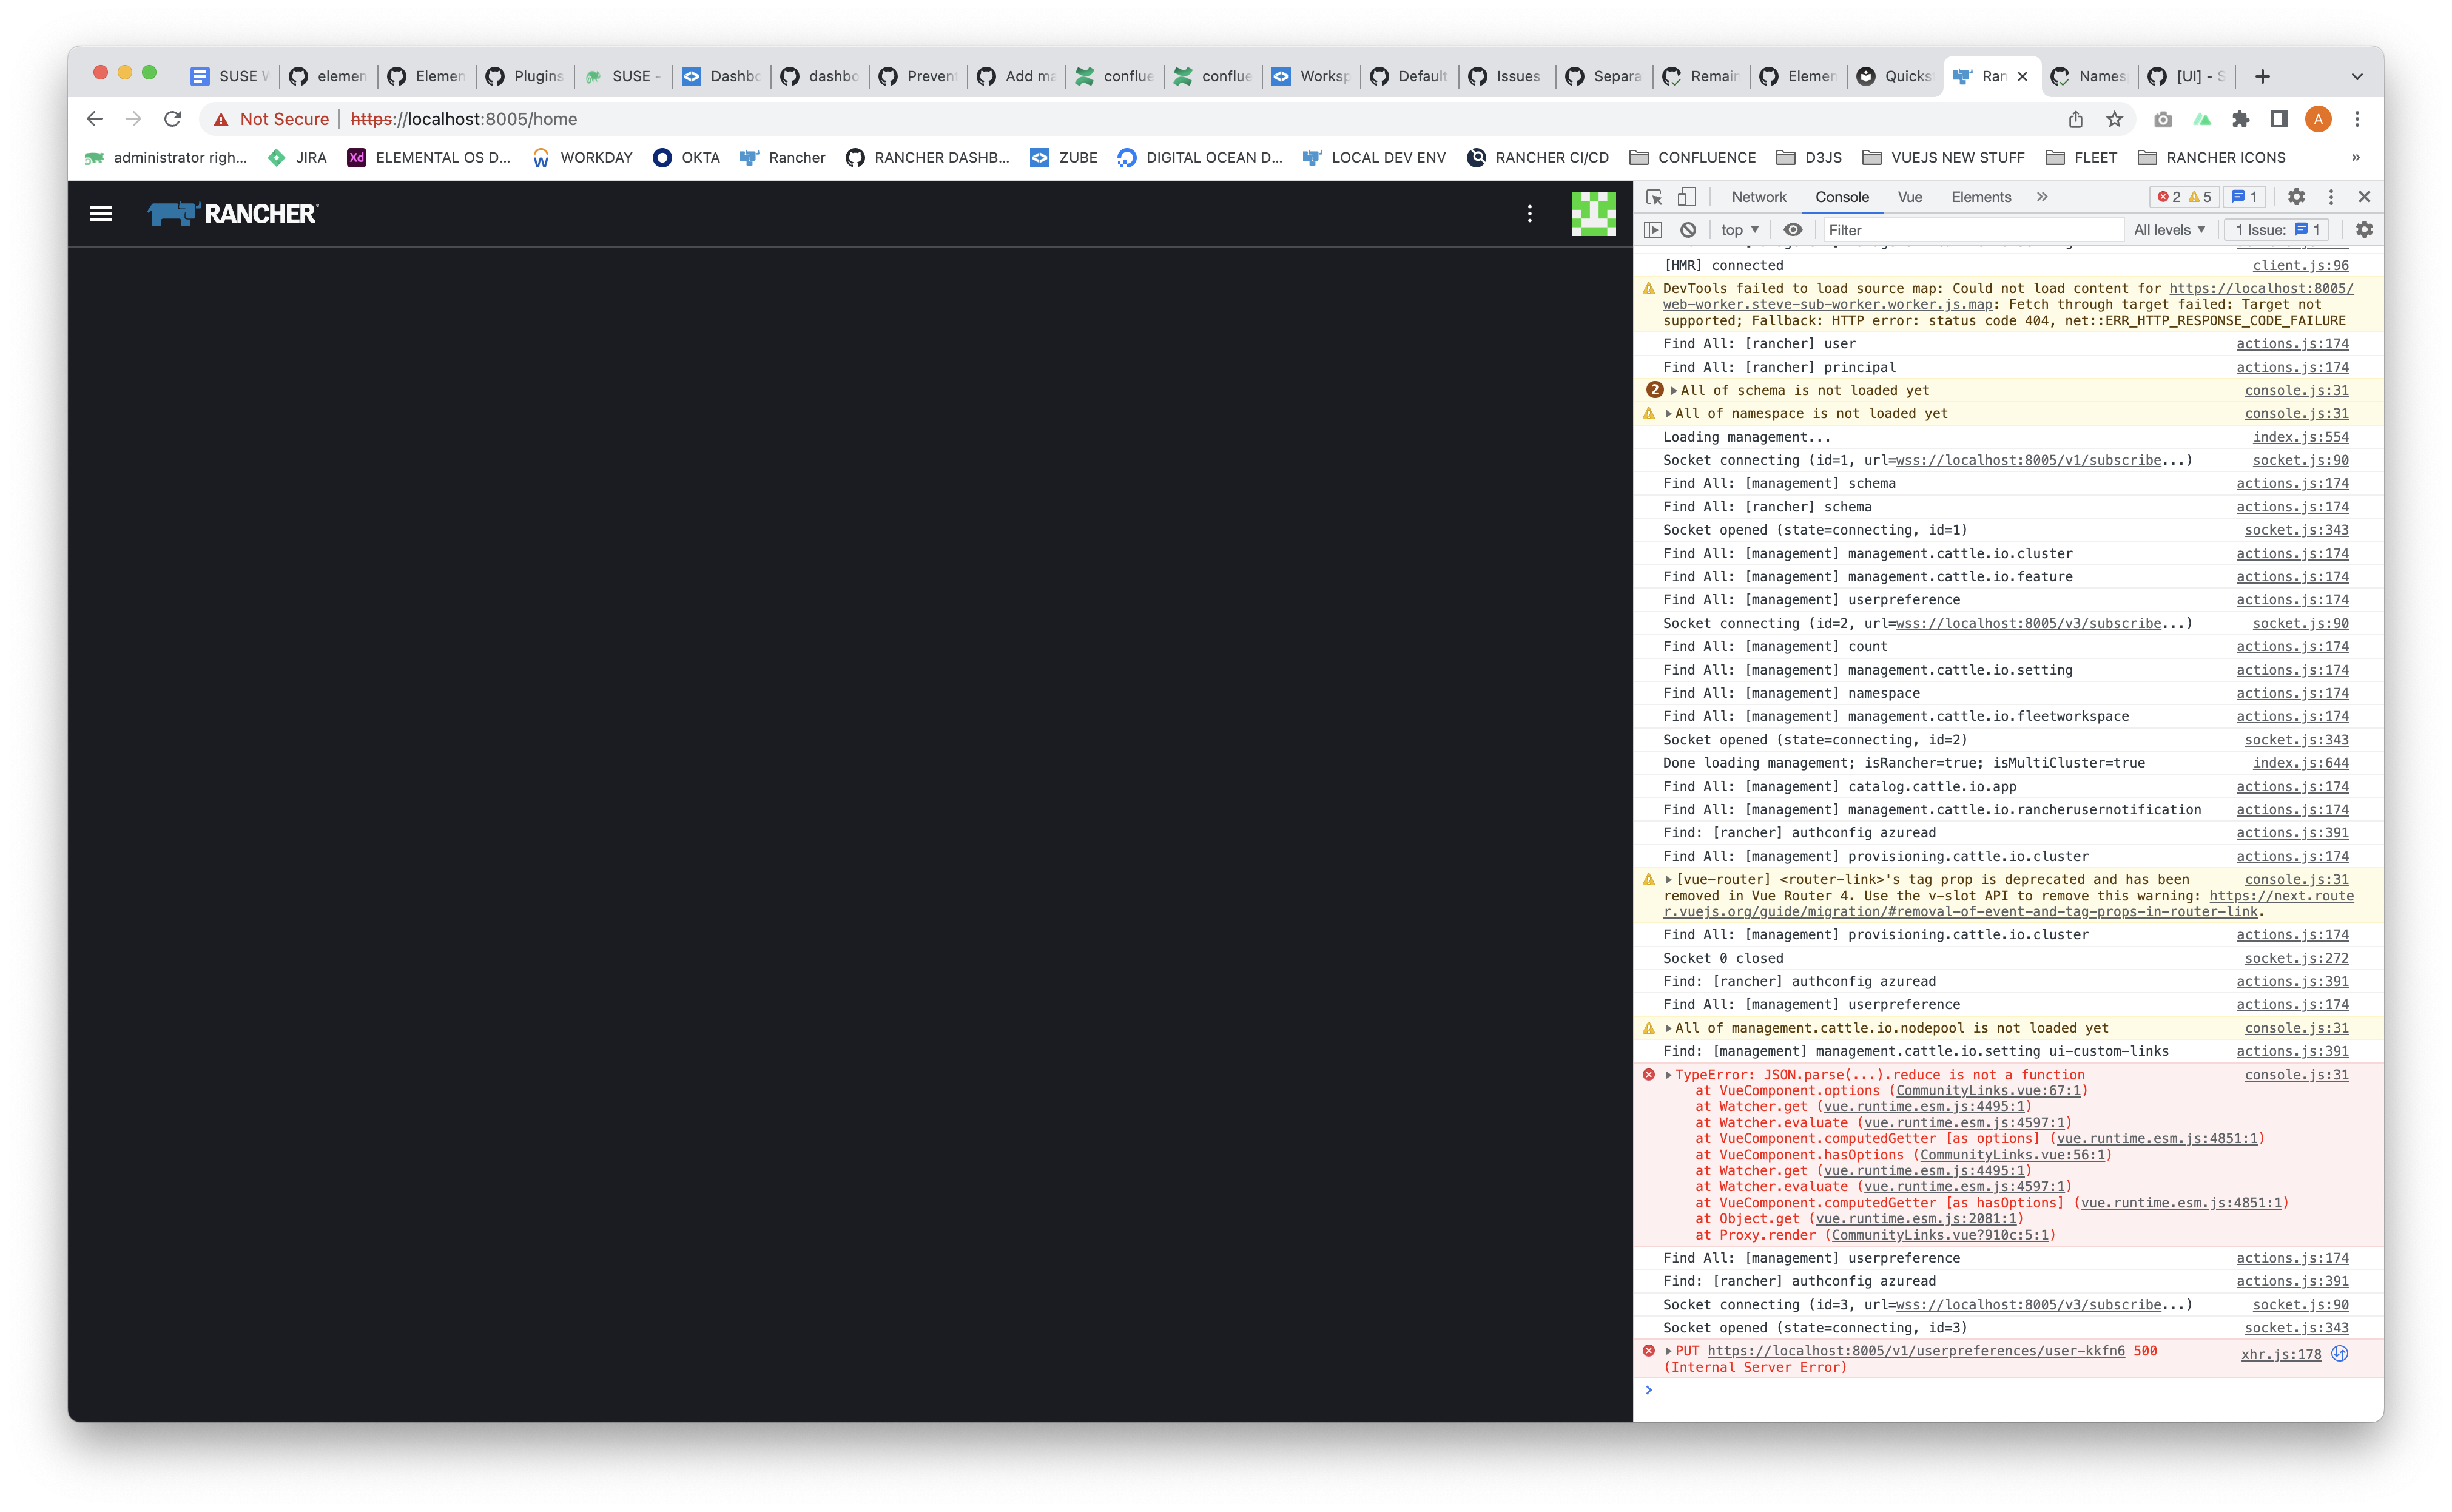The width and height of the screenshot is (2452, 1512).
Task: Open DevTools settings gear icon
Action: [2296, 196]
